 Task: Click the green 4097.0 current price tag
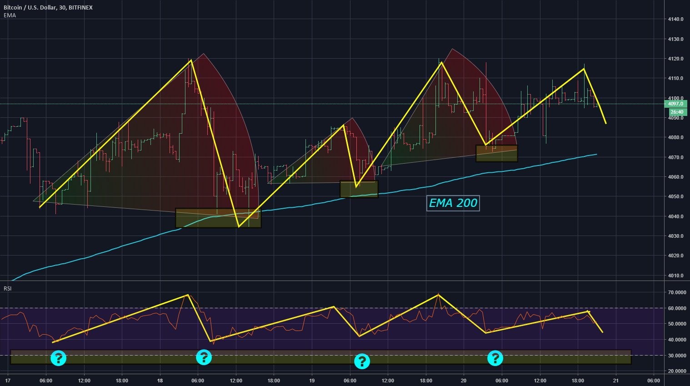tap(676, 104)
